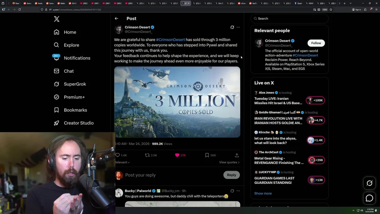Click the Bookmarks icon in sidebar
The height and width of the screenshot is (214, 380).
[56, 110]
